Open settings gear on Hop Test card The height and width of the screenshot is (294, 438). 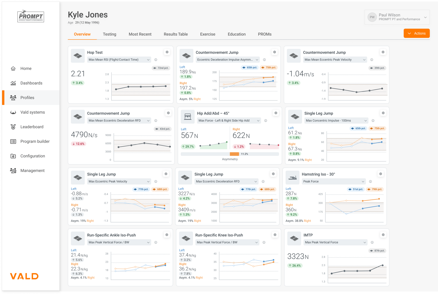pos(167,52)
